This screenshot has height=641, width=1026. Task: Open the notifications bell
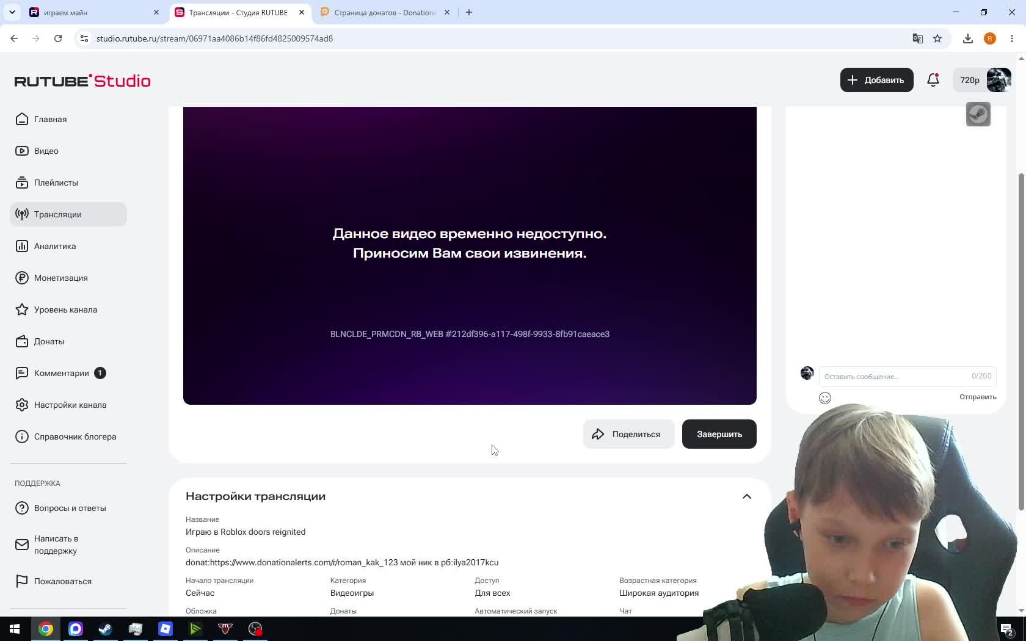tap(933, 80)
